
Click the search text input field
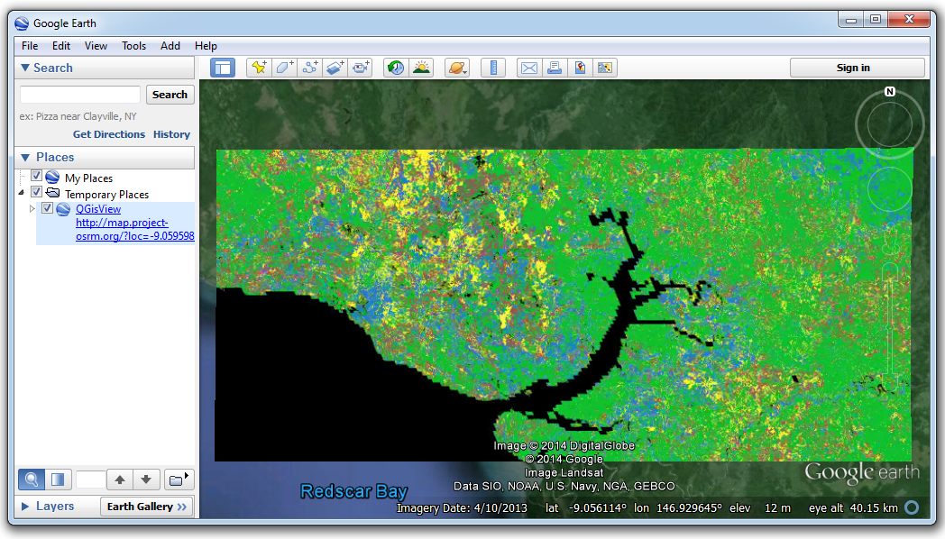coord(80,95)
